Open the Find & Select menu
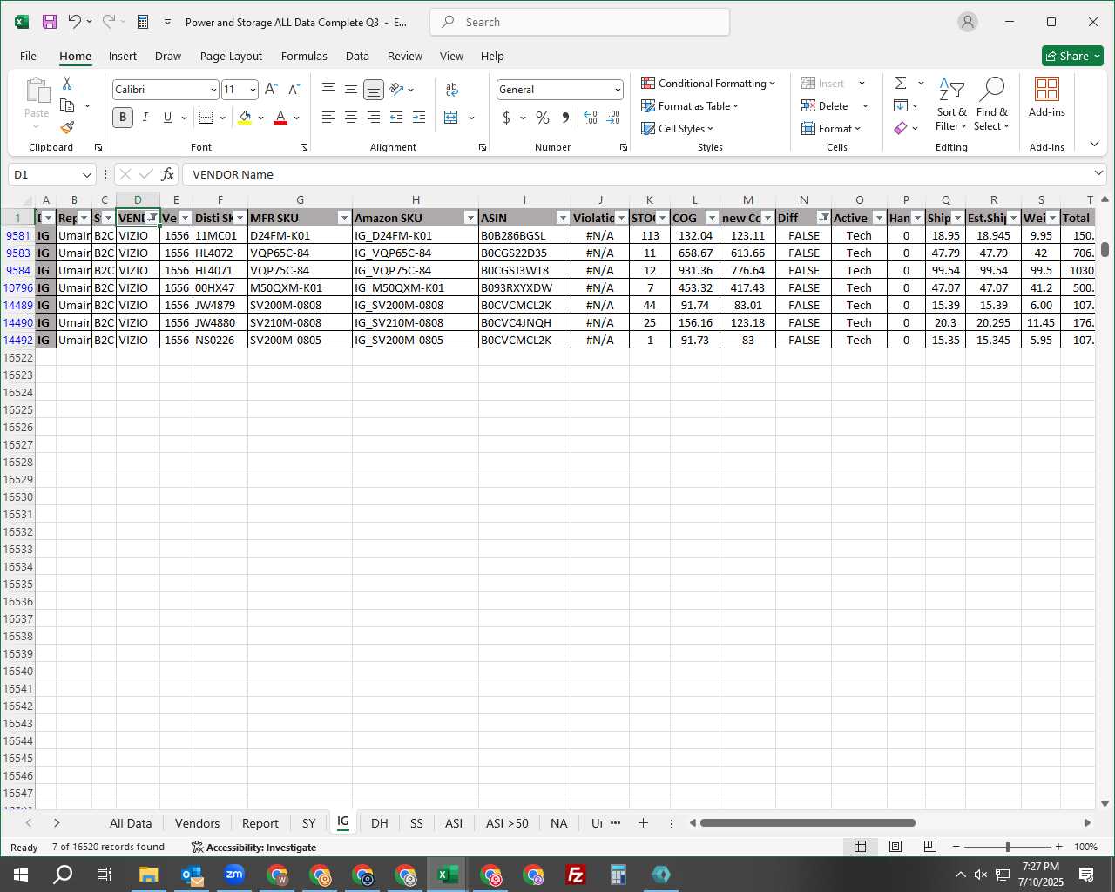Image resolution: width=1115 pixels, height=892 pixels. tap(992, 104)
